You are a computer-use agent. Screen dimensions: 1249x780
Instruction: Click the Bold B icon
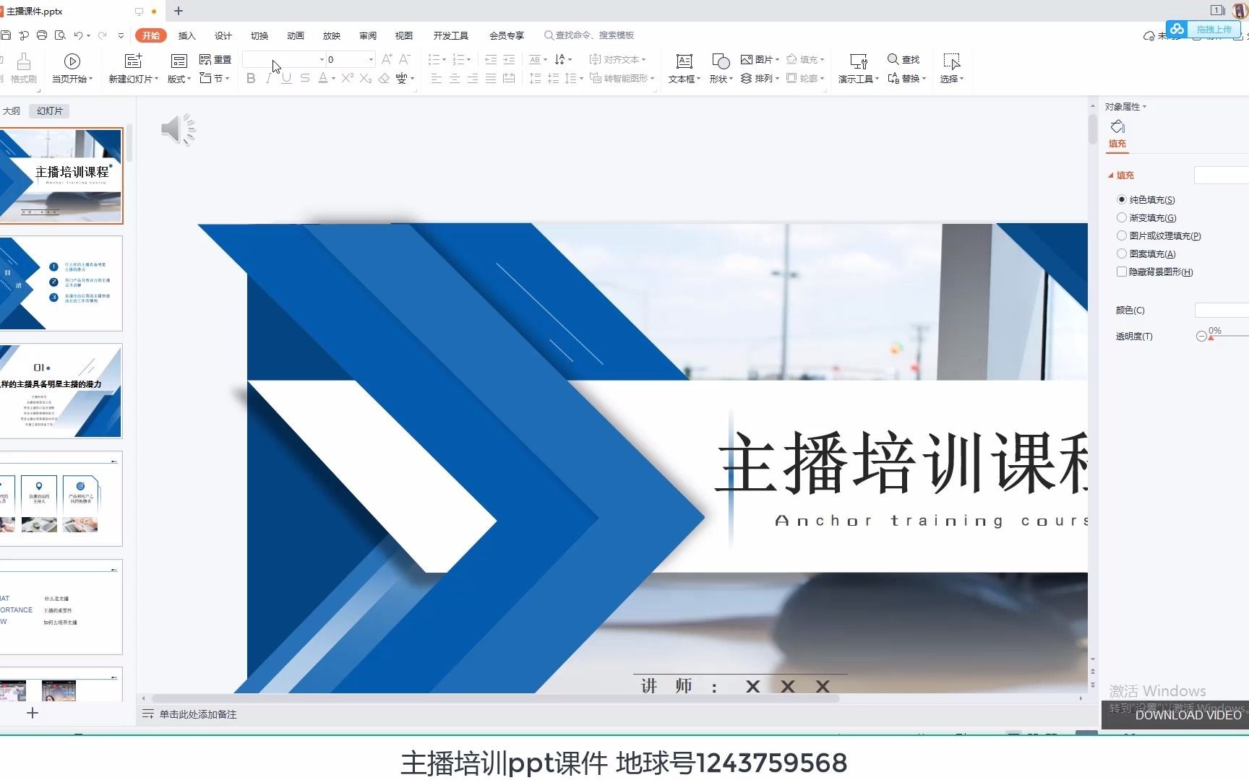[251, 78]
